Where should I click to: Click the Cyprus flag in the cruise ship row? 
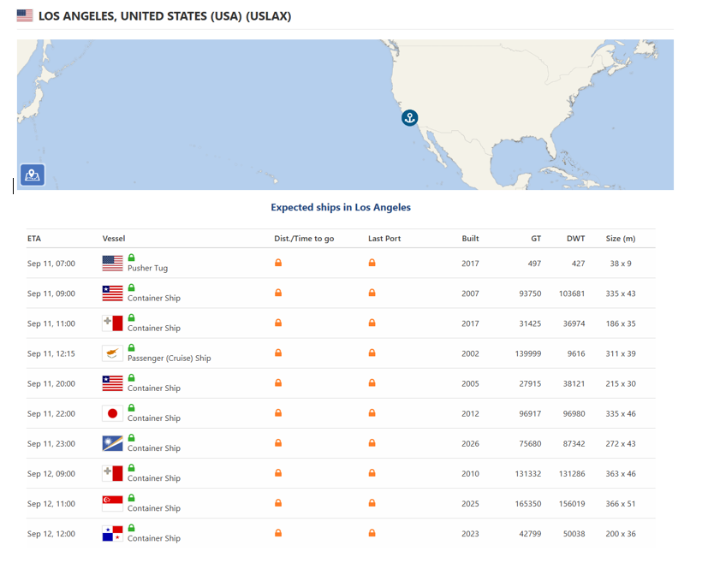112,353
